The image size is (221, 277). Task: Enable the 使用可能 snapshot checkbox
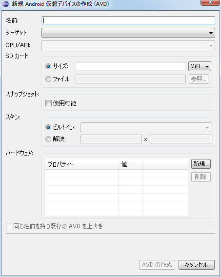(x=48, y=103)
